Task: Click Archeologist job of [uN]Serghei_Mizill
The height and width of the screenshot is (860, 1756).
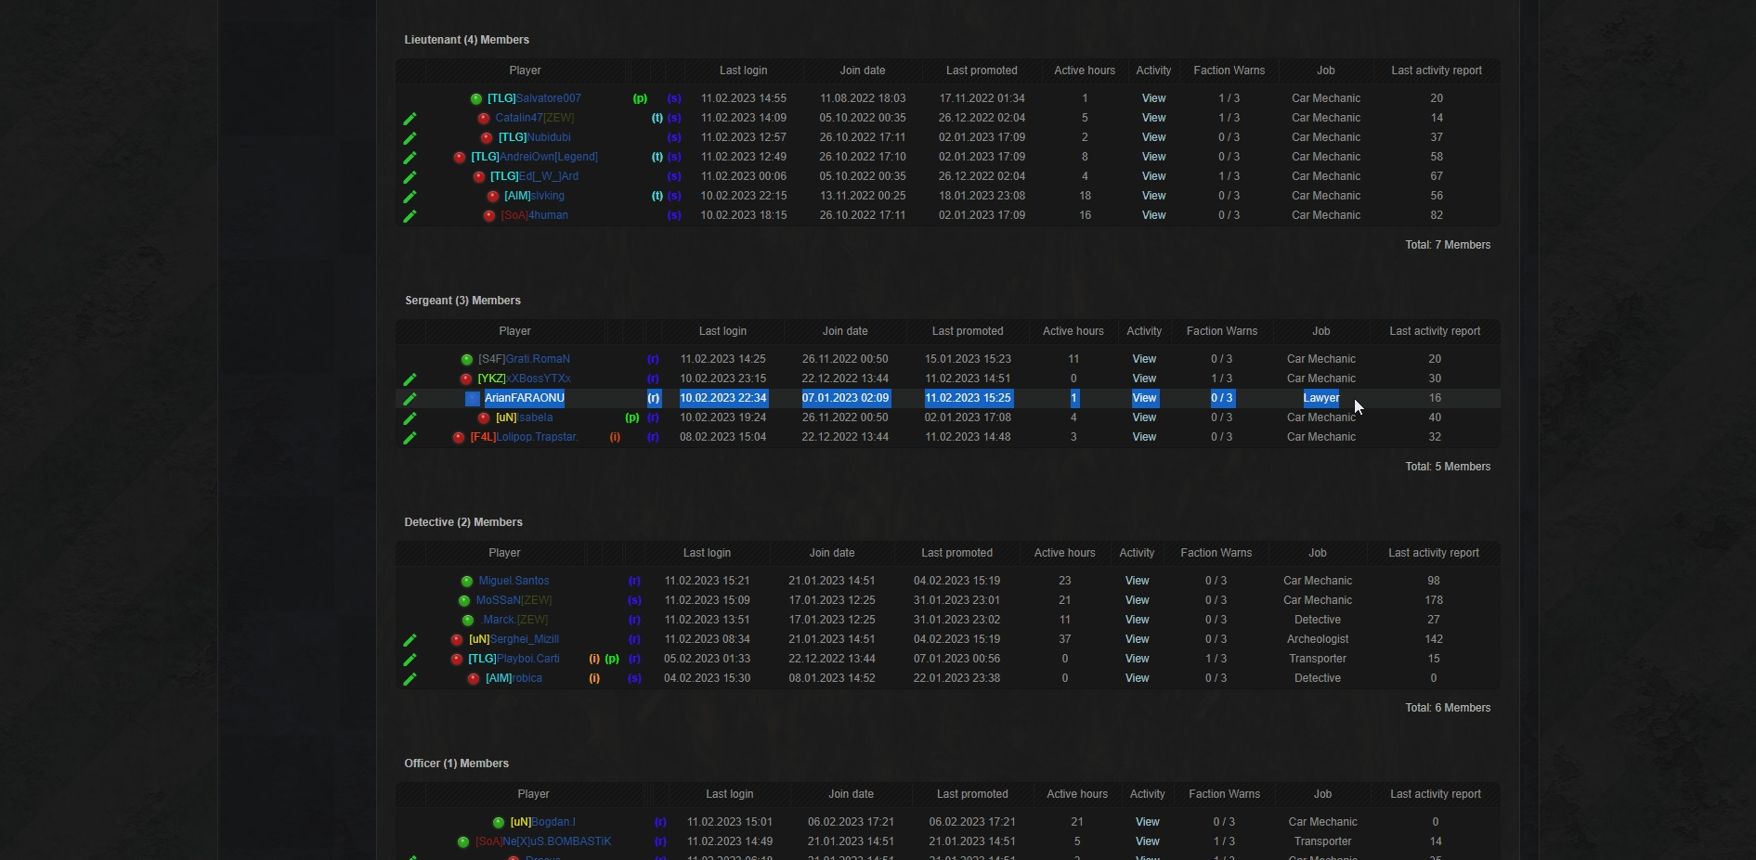Action: (1318, 639)
